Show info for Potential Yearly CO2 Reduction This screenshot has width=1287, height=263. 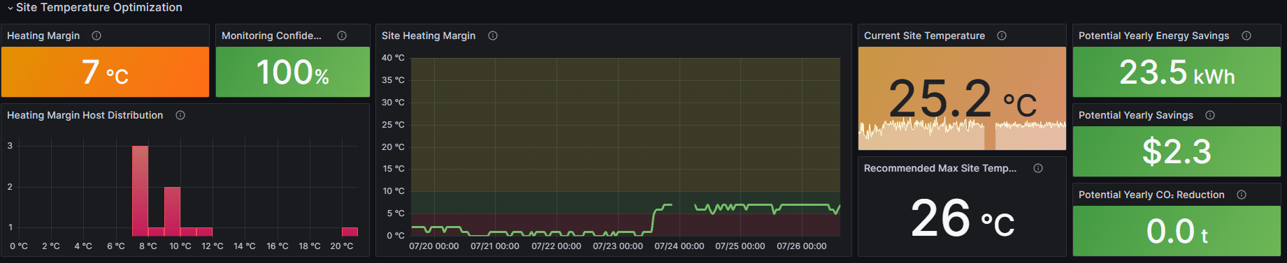(1242, 195)
